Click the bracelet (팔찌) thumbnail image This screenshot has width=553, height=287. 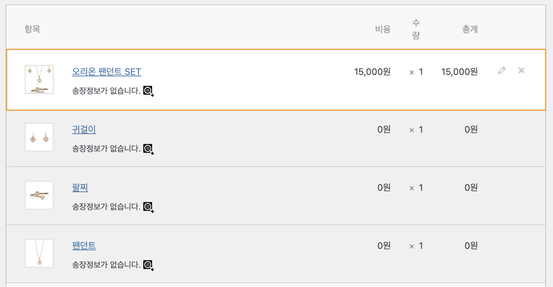click(x=39, y=195)
